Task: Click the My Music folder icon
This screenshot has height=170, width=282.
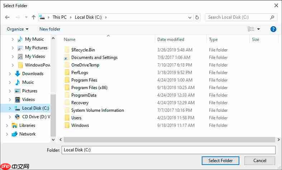Action: (20, 39)
